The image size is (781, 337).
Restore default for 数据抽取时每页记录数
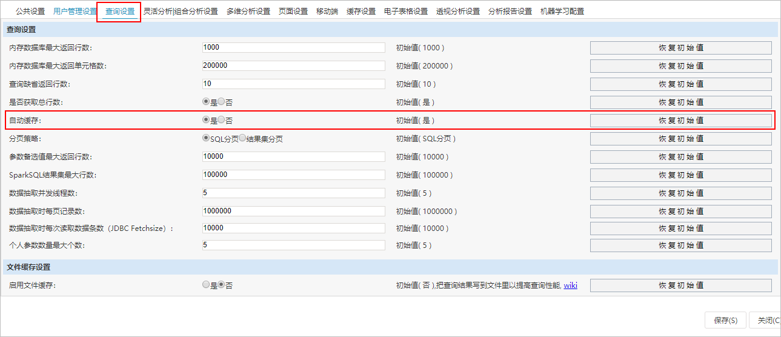click(681, 212)
